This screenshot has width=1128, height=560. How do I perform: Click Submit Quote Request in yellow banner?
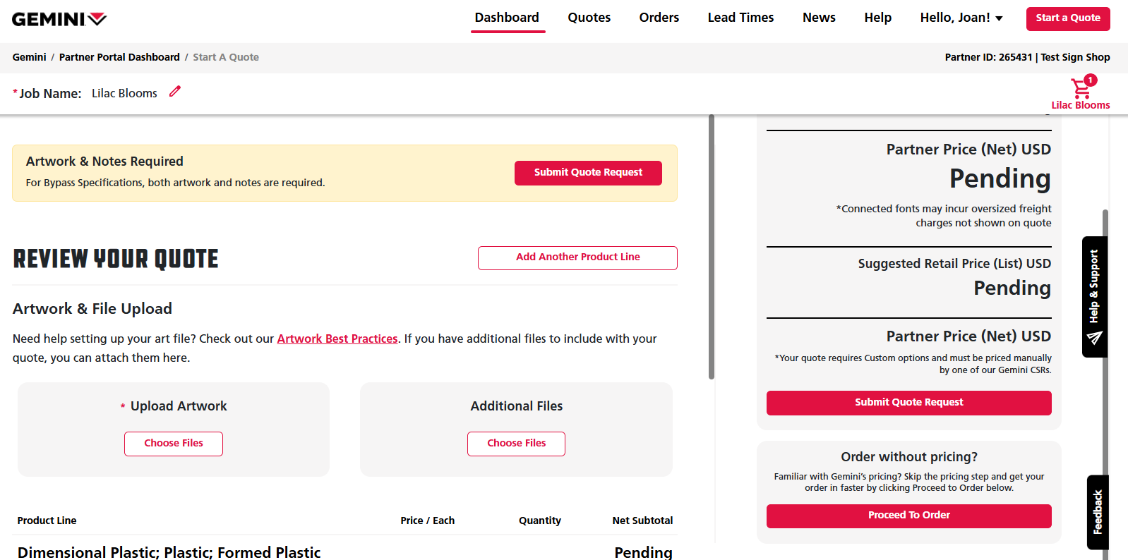588,173
